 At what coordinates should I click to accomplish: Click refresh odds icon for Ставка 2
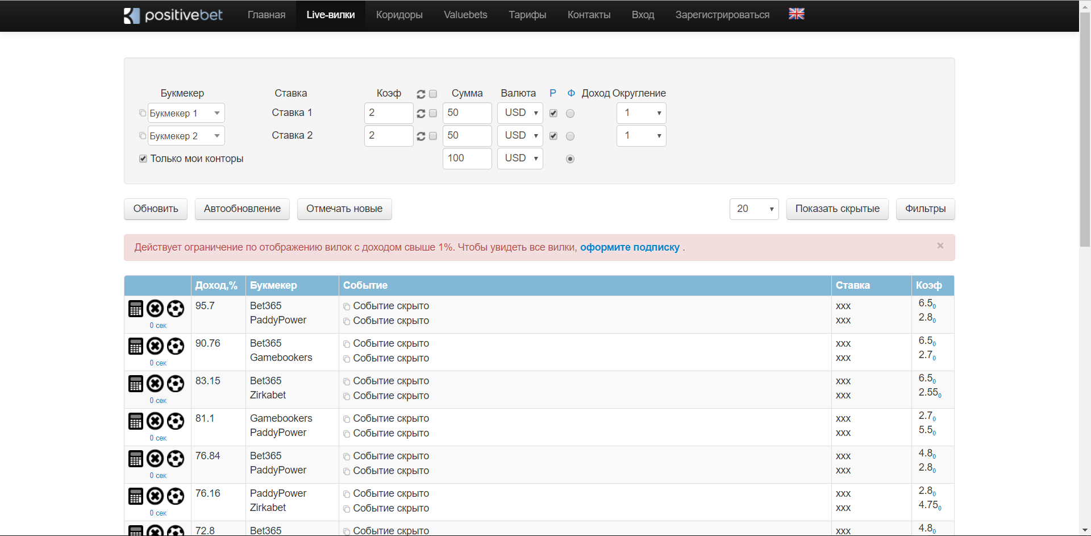(x=421, y=136)
